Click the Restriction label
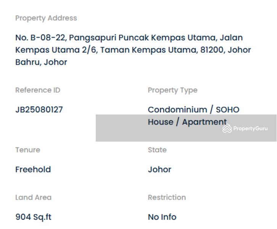Screen dimensions: 277x229 tap(167, 197)
